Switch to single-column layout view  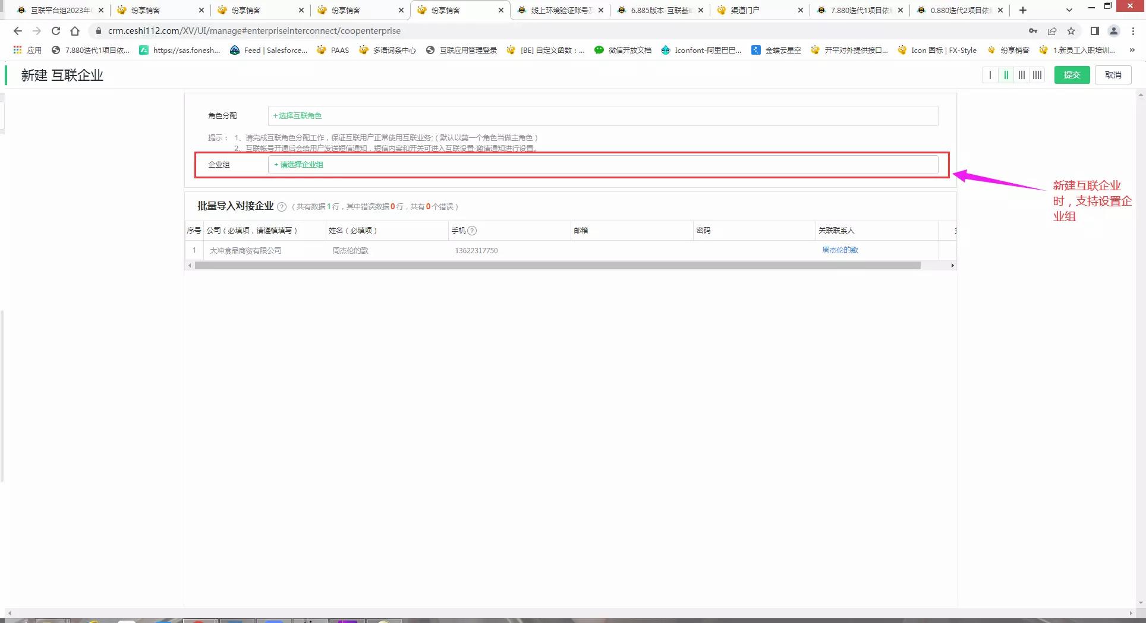pyautogui.click(x=990, y=75)
